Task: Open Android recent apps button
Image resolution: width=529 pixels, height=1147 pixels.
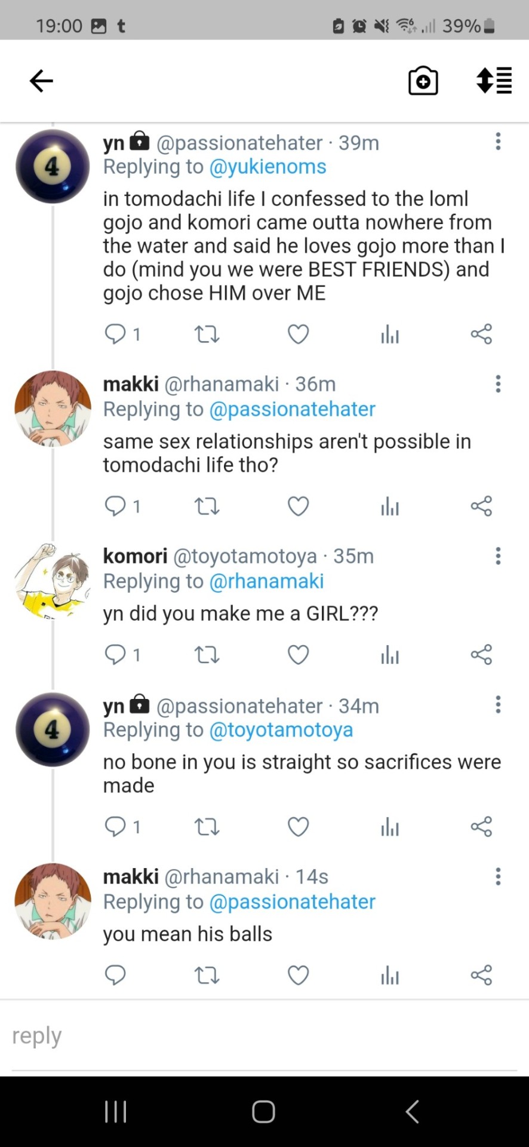Action: pos(115,1112)
